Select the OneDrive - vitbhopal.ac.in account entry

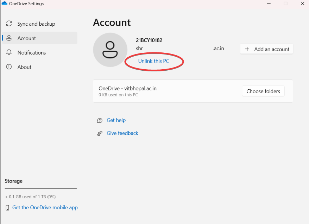point(127,88)
